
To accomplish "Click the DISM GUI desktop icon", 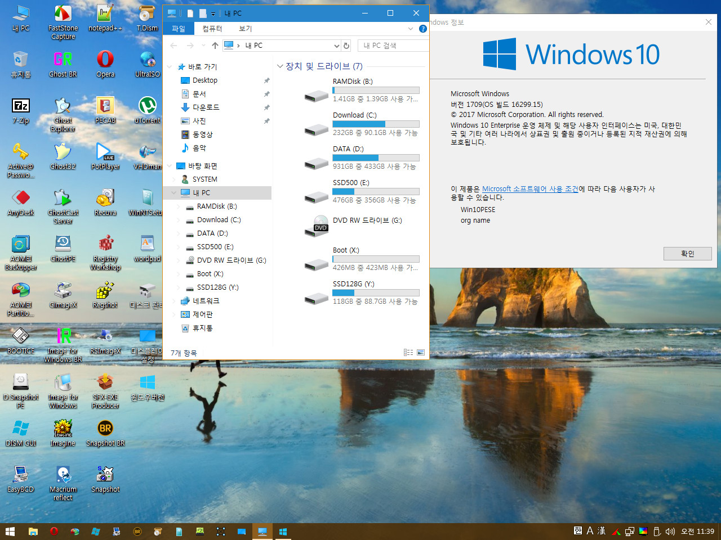I will point(21,433).
